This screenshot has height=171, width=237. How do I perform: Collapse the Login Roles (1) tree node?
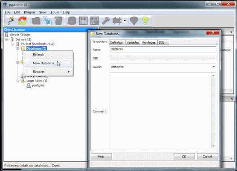(x=18, y=81)
